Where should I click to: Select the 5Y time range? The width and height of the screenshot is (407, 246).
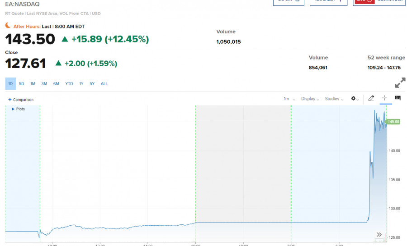pyautogui.click(x=92, y=83)
